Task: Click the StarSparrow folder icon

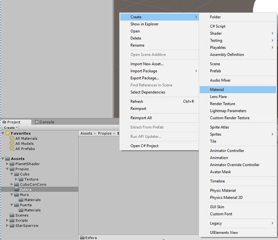Action: [12, 226]
